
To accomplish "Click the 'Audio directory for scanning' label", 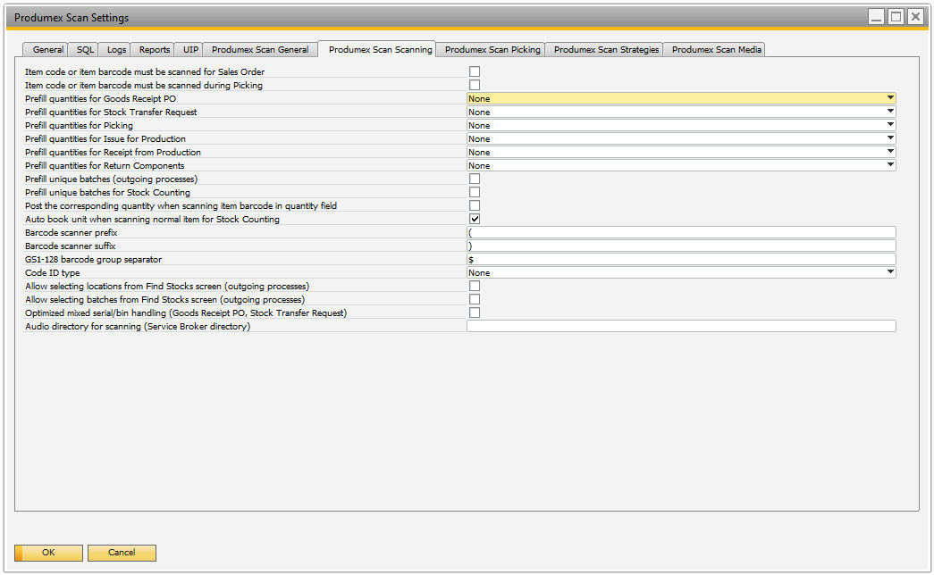I will coord(138,326).
